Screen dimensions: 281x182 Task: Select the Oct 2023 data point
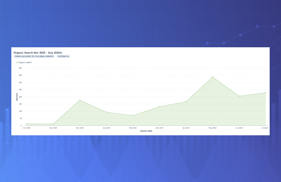click(27, 124)
